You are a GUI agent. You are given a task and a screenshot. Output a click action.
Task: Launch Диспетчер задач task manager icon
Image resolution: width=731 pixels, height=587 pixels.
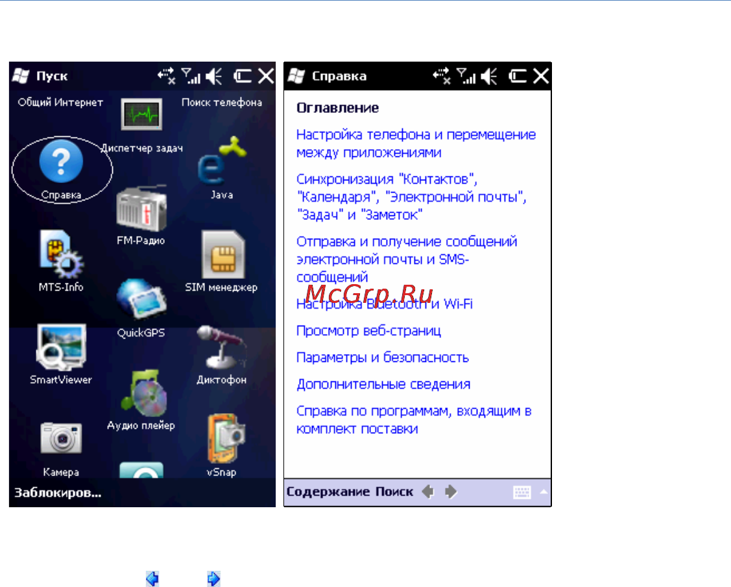[141, 114]
